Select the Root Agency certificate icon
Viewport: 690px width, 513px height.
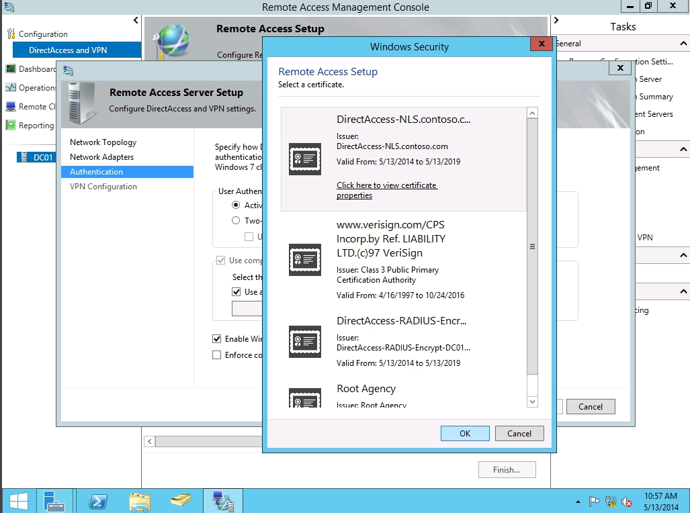304,398
